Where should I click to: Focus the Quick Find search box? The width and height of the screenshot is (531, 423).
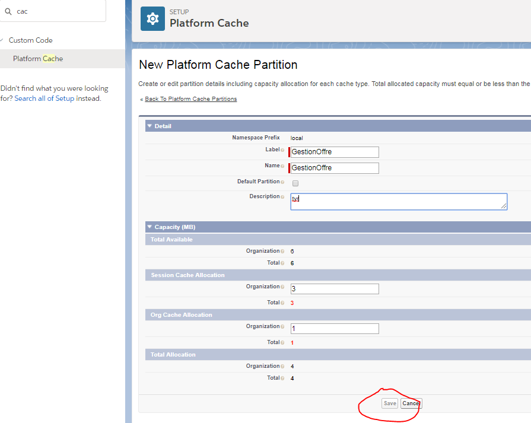[58, 11]
